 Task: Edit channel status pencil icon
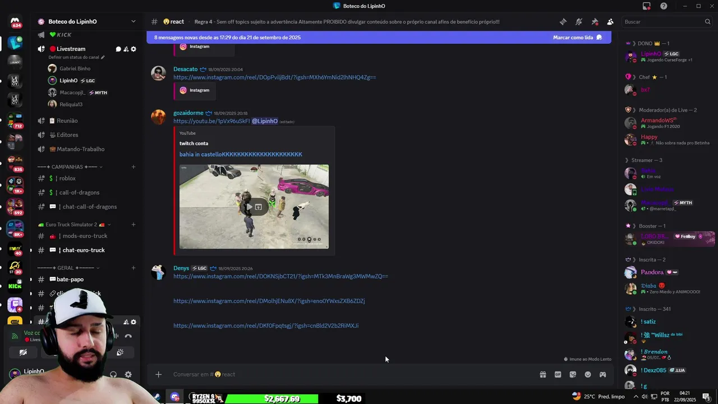point(103,57)
